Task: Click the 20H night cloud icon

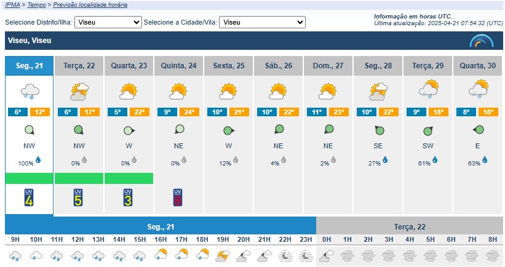Action: (244, 256)
